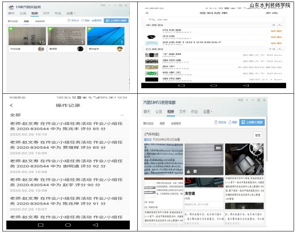Open 与我相关 sub-tab in 19级汽销实验班 window
This screenshot has height=233, width=296.
point(40,21)
